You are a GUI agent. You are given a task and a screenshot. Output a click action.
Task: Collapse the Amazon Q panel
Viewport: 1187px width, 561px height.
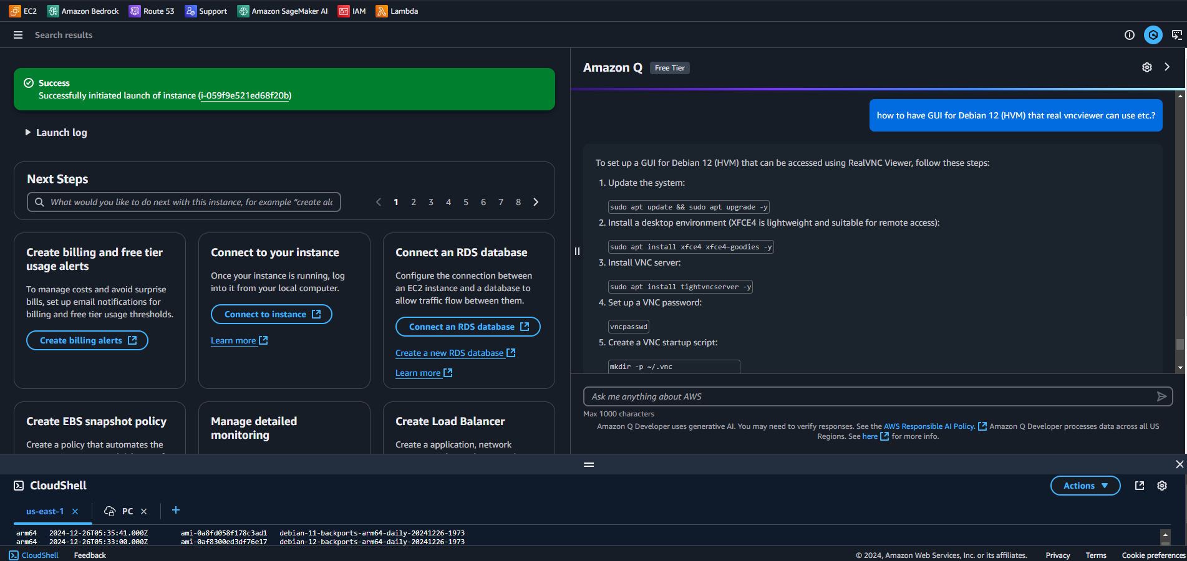click(1167, 67)
